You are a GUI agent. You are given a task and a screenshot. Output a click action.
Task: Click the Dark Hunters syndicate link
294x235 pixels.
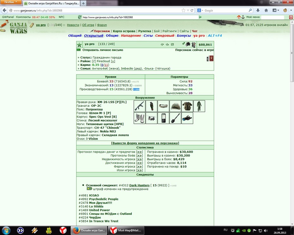pyautogui.click(x=139, y=185)
